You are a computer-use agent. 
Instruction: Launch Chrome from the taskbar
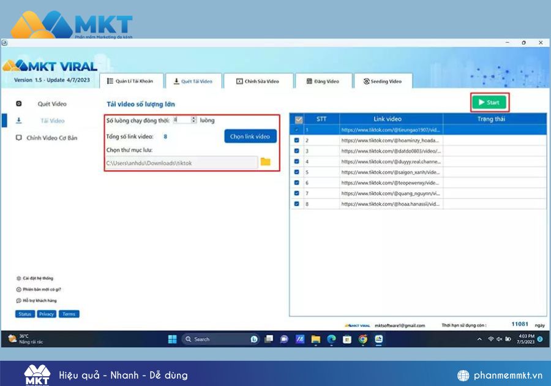click(x=363, y=339)
